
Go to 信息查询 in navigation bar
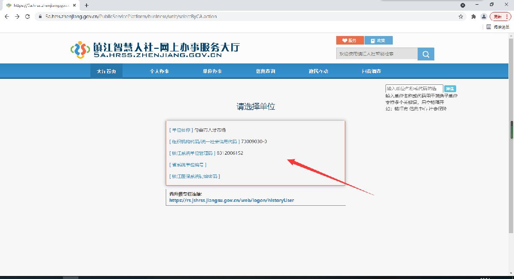coord(266,71)
